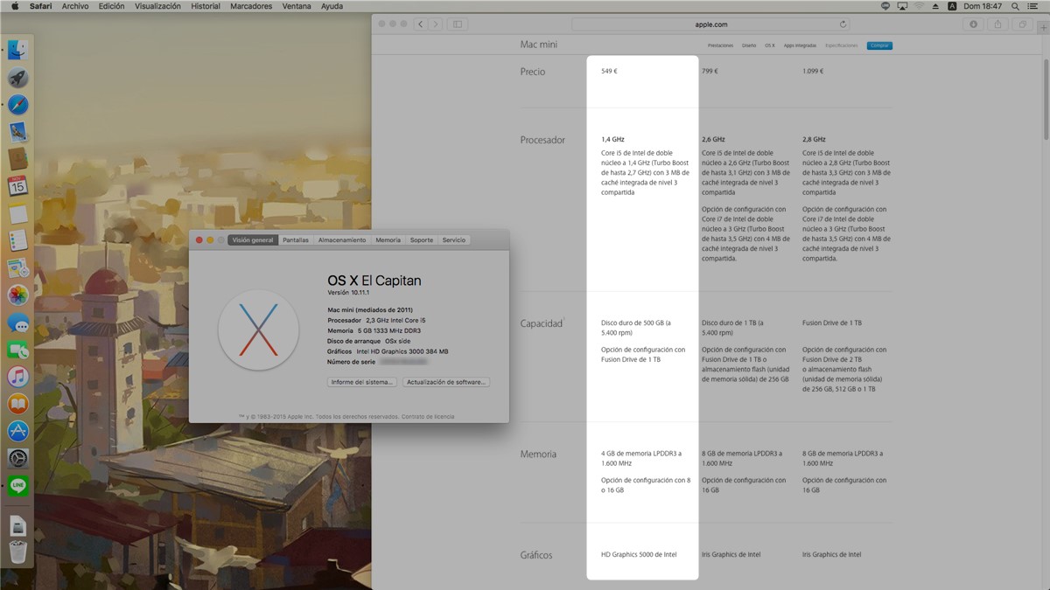Open the Contrato de licencia link

pos(428,417)
